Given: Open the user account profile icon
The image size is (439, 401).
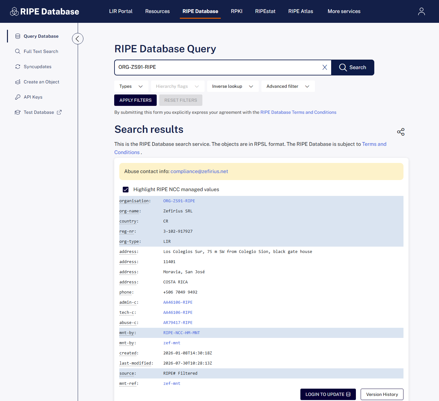Looking at the screenshot, I should tap(421, 11).
